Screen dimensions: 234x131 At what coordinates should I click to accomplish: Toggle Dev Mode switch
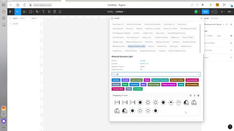(x=214, y=12)
